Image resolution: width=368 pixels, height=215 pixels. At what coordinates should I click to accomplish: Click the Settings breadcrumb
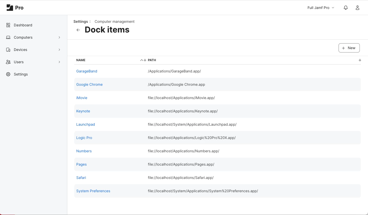tap(81, 21)
